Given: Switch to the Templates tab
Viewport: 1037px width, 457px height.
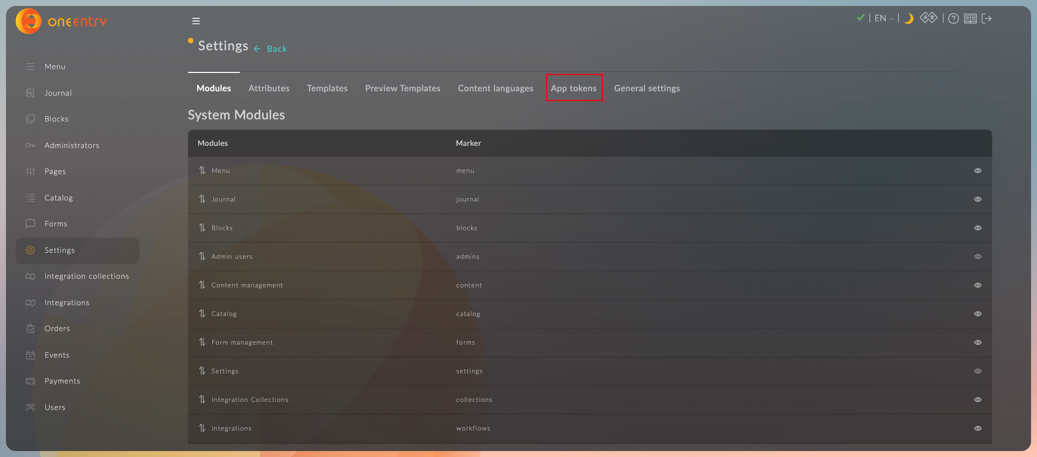Looking at the screenshot, I should tap(327, 88).
